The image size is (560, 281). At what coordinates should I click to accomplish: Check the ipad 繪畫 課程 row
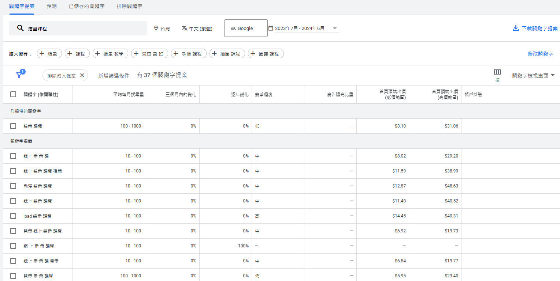point(13,216)
